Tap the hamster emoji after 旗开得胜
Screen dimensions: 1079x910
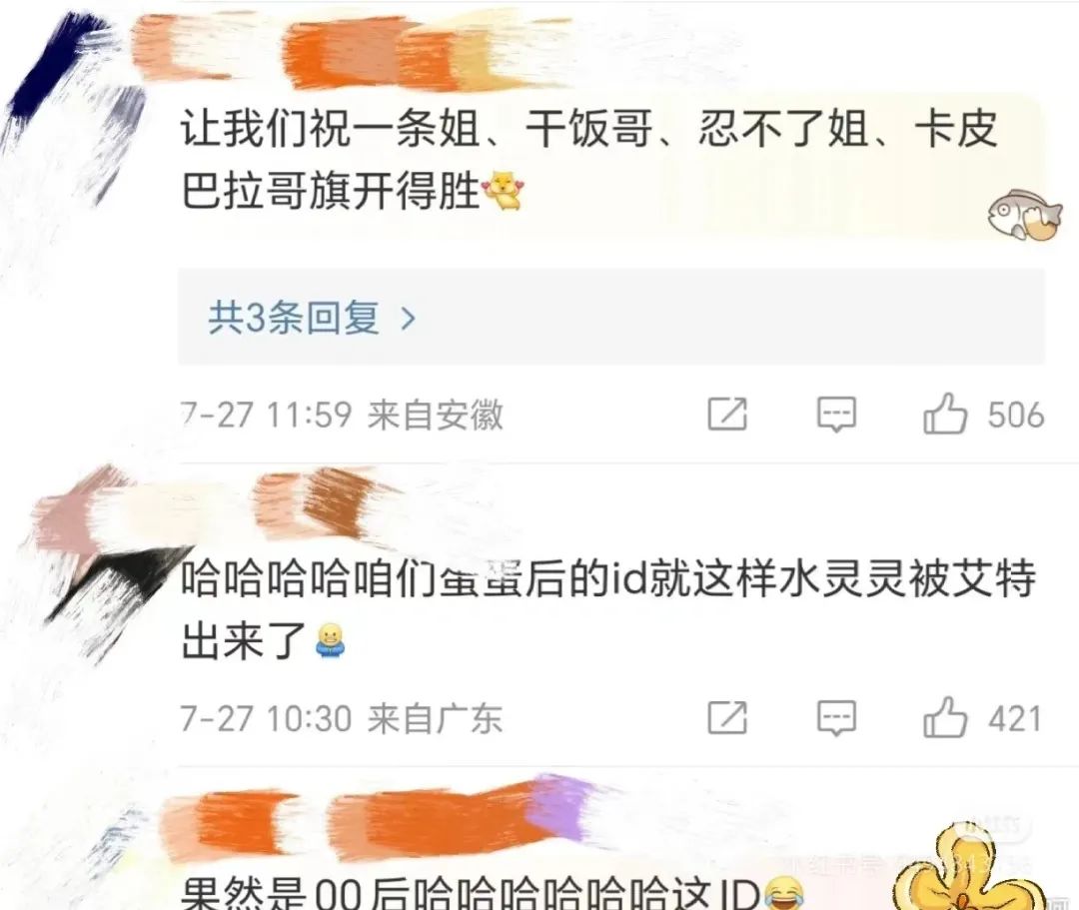(503, 190)
